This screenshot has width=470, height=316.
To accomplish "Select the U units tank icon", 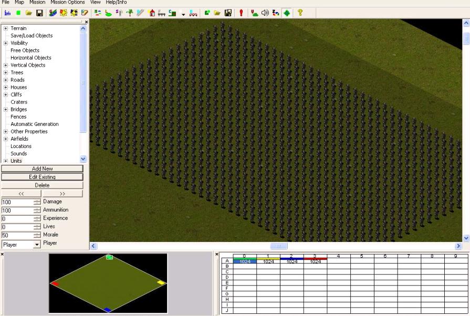I will [x=255, y=13].
